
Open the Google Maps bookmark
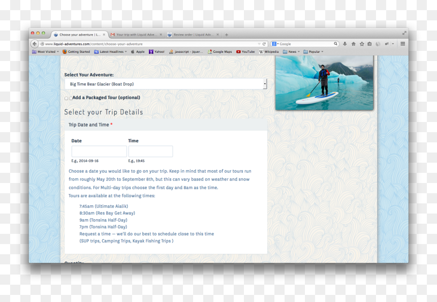220,51
